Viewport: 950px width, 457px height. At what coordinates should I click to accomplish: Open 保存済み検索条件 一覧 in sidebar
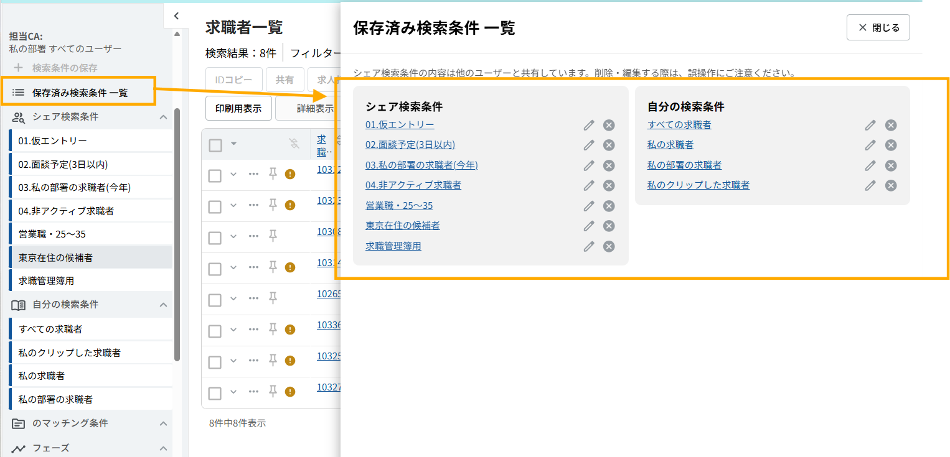(x=80, y=93)
